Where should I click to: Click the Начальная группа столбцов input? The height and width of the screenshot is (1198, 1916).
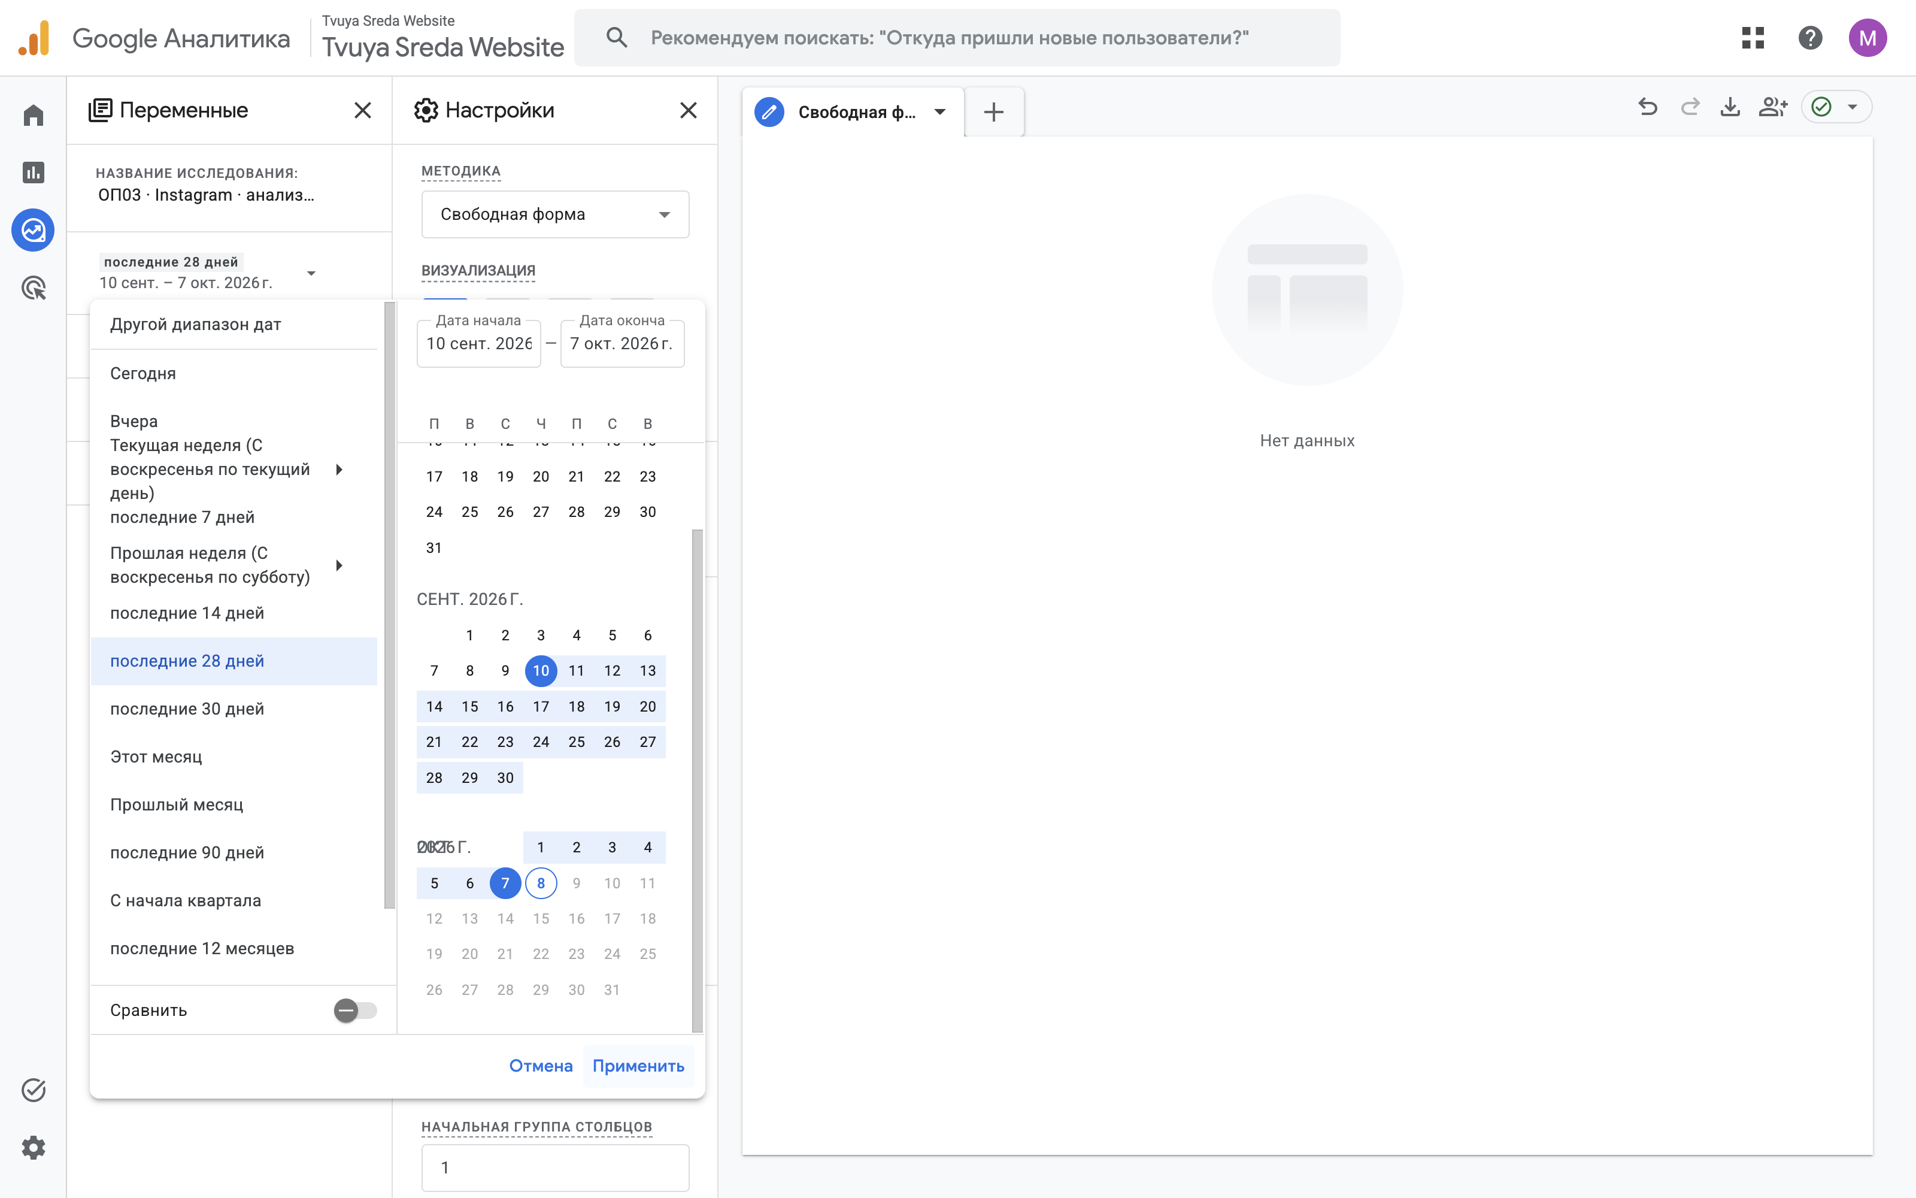pyautogui.click(x=555, y=1167)
